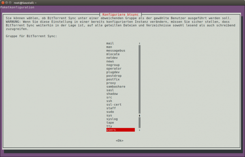Close the root@Saustall terminal window
The image size is (245, 157).
pyautogui.click(x=3, y=3)
